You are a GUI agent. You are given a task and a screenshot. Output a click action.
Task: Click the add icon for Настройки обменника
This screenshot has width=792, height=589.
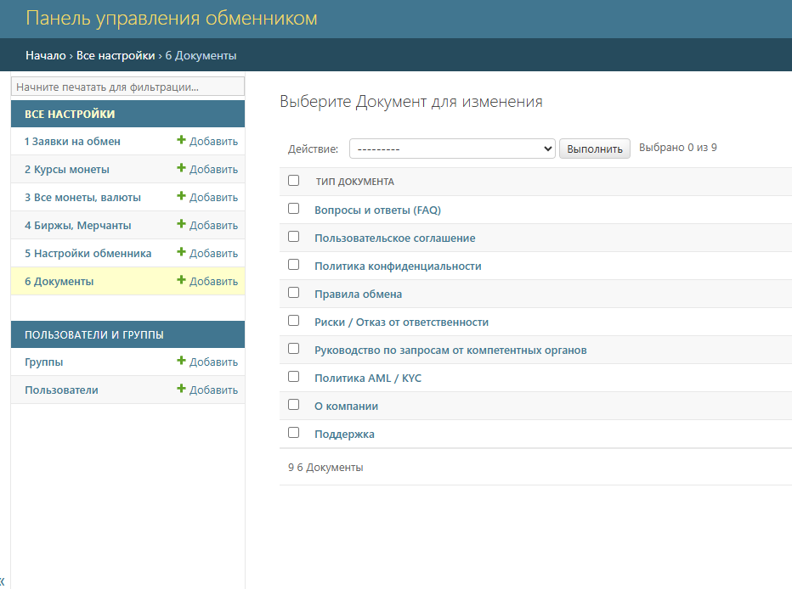(x=181, y=253)
